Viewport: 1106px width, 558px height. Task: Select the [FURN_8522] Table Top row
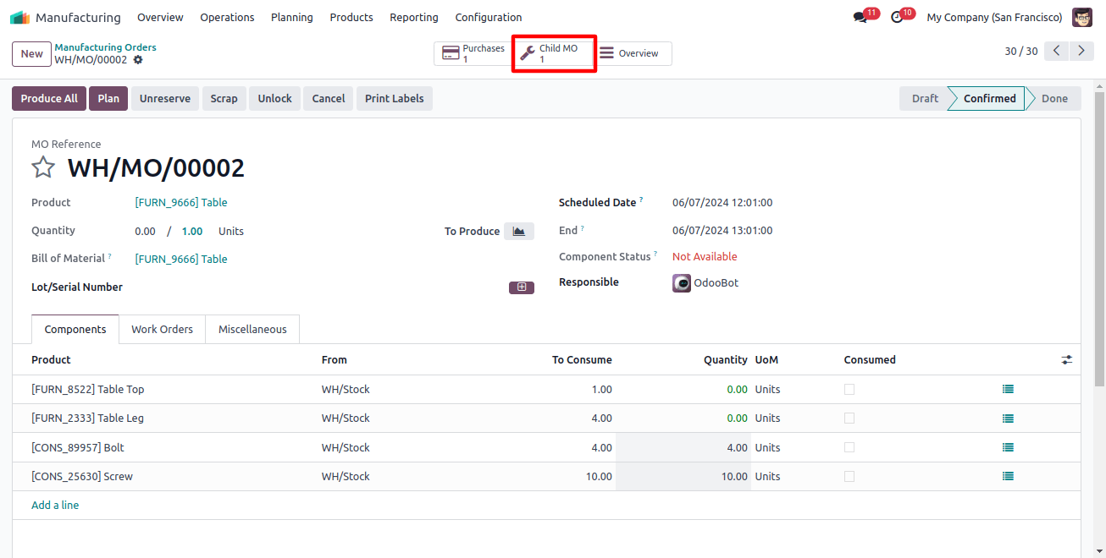(546, 390)
